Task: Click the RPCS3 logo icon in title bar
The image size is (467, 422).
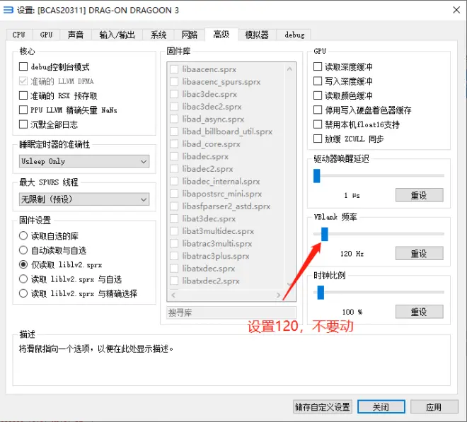Action: 8,10
